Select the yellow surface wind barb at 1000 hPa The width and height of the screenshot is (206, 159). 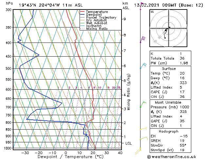138,151
